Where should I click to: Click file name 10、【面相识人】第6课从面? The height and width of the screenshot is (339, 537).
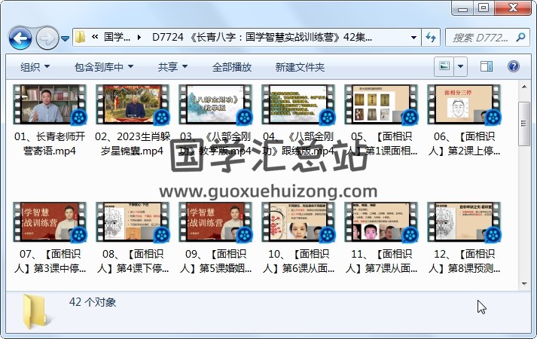coord(298,261)
